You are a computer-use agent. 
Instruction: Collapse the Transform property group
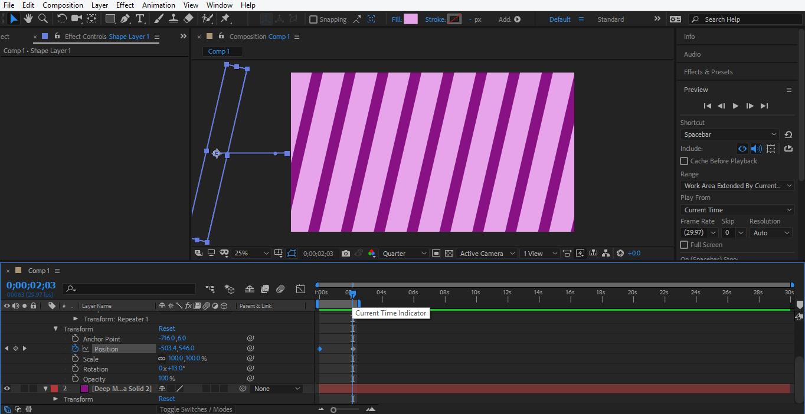tap(56, 329)
